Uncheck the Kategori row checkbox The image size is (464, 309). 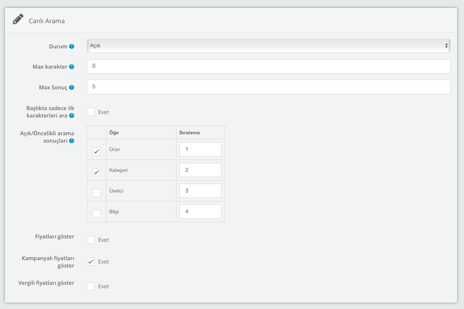97,172
